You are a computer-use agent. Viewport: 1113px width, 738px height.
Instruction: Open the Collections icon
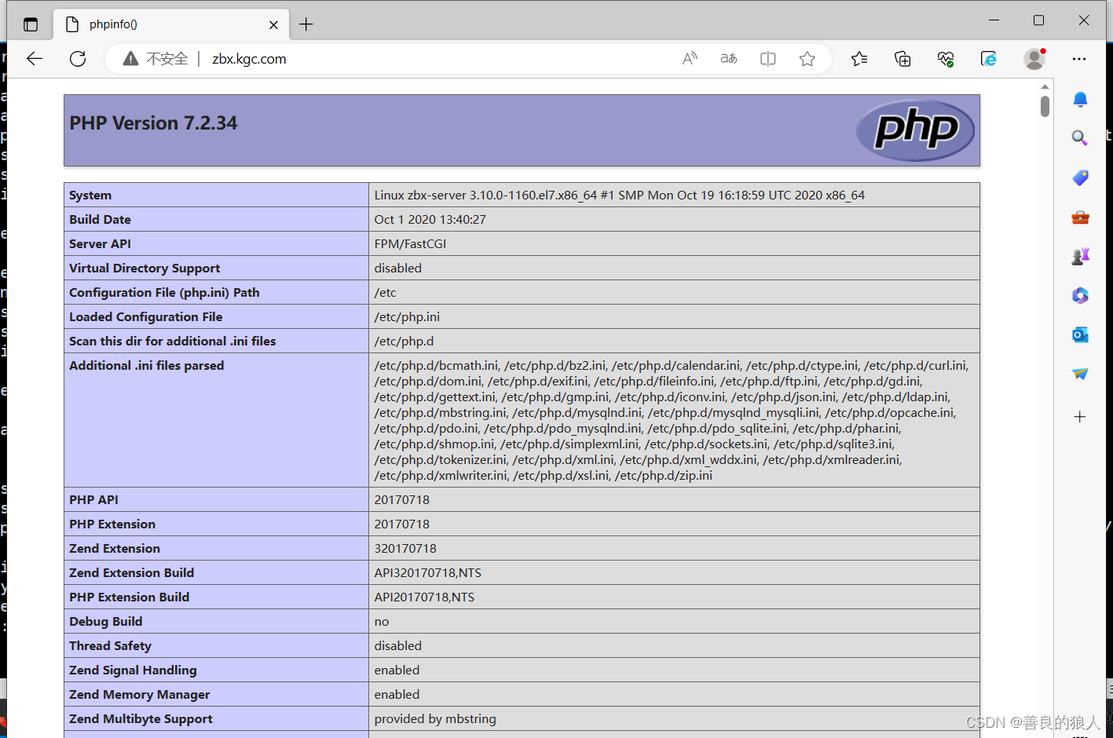pyautogui.click(x=902, y=59)
